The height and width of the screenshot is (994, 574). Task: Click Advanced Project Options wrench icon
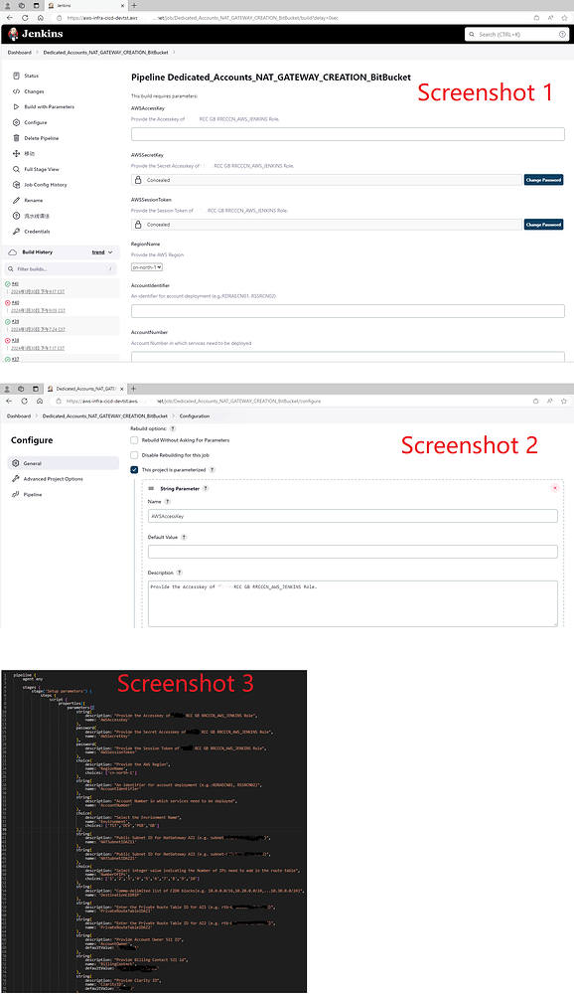(16, 479)
